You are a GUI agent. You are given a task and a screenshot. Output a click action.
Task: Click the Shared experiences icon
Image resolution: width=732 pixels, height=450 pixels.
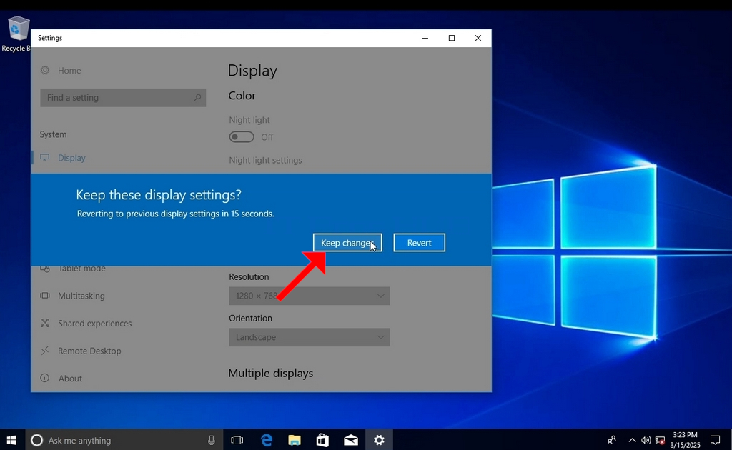(45, 323)
